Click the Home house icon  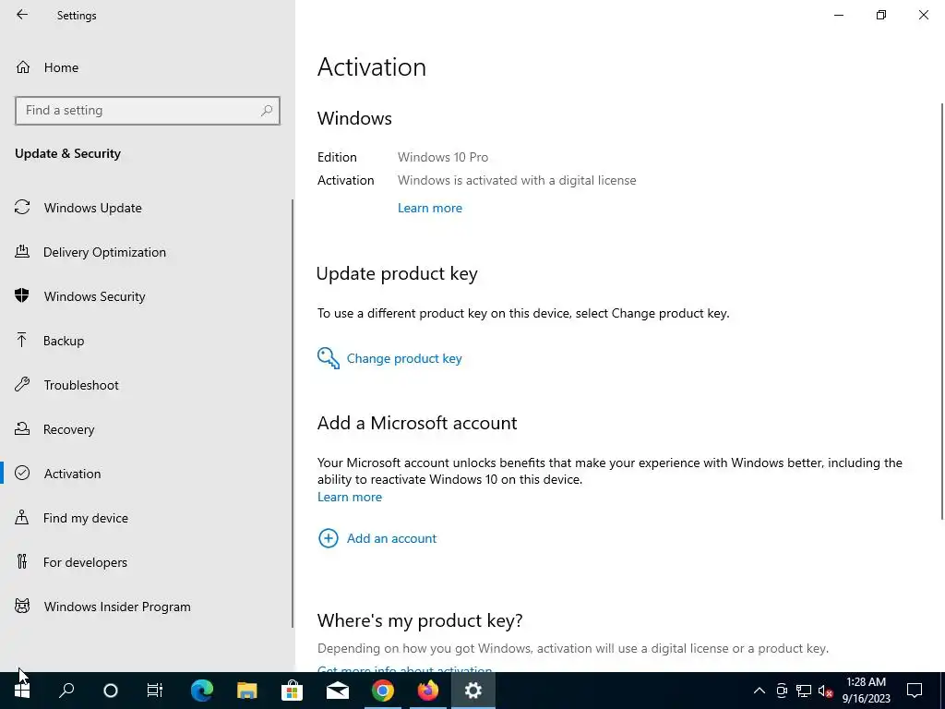coord(23,66)
